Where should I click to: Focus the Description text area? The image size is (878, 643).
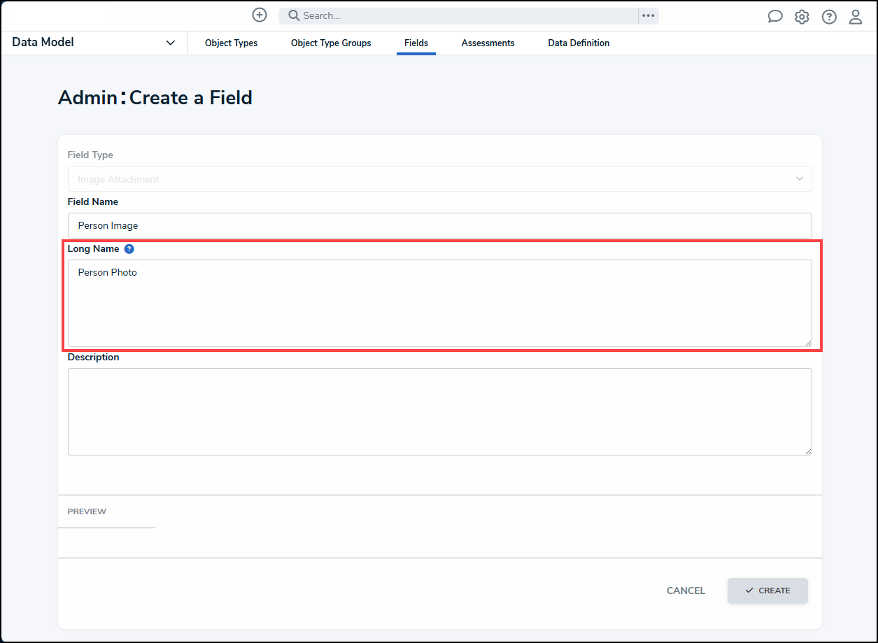(x=439, y=411)
